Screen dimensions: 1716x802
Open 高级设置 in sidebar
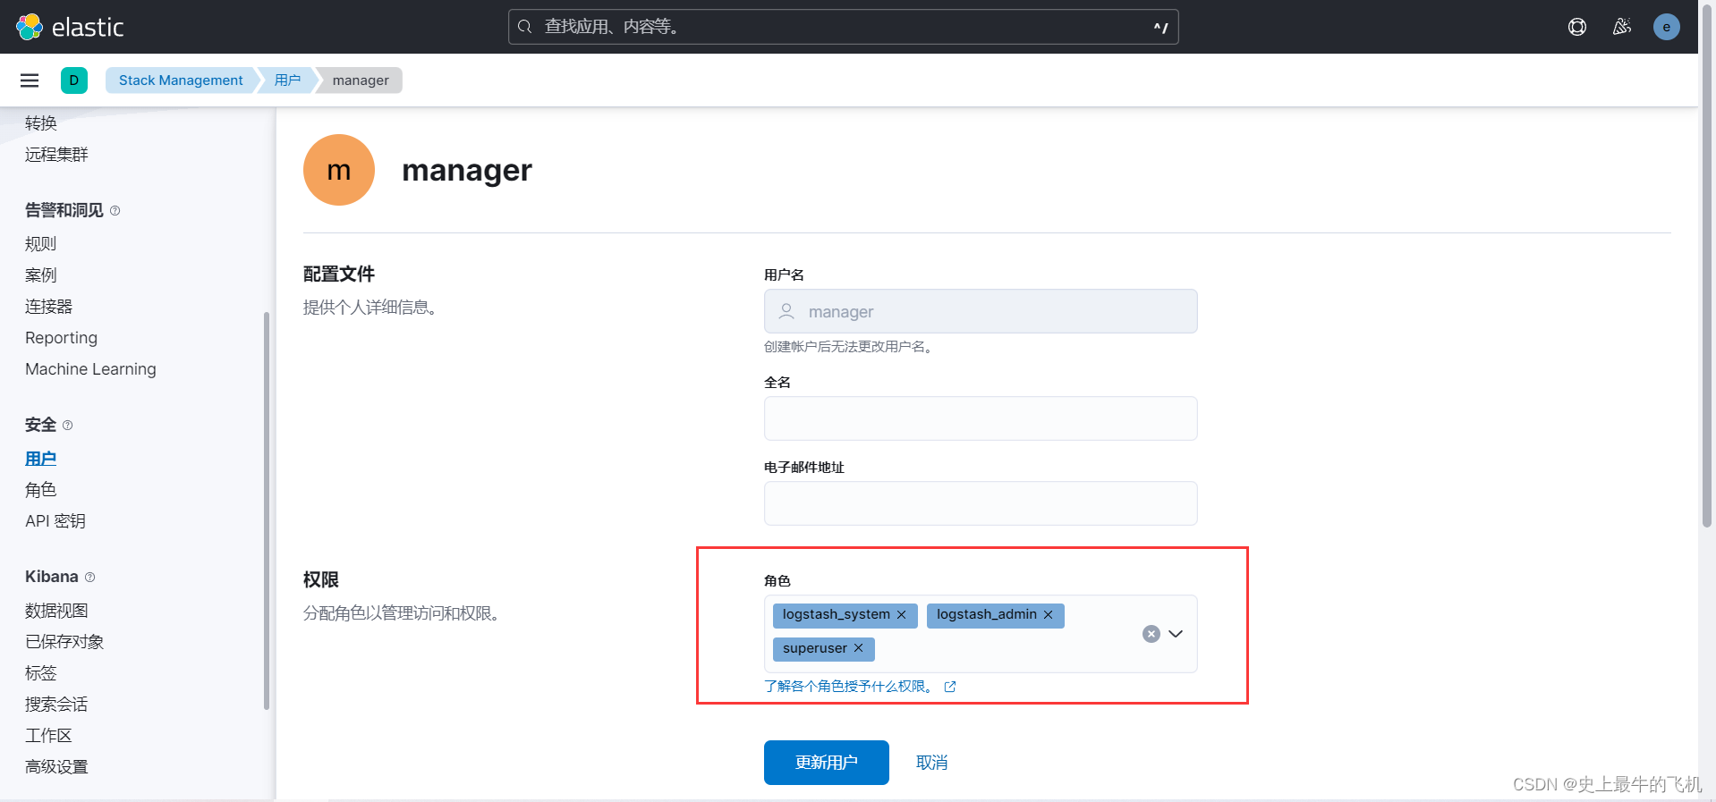tap(56, 767)
